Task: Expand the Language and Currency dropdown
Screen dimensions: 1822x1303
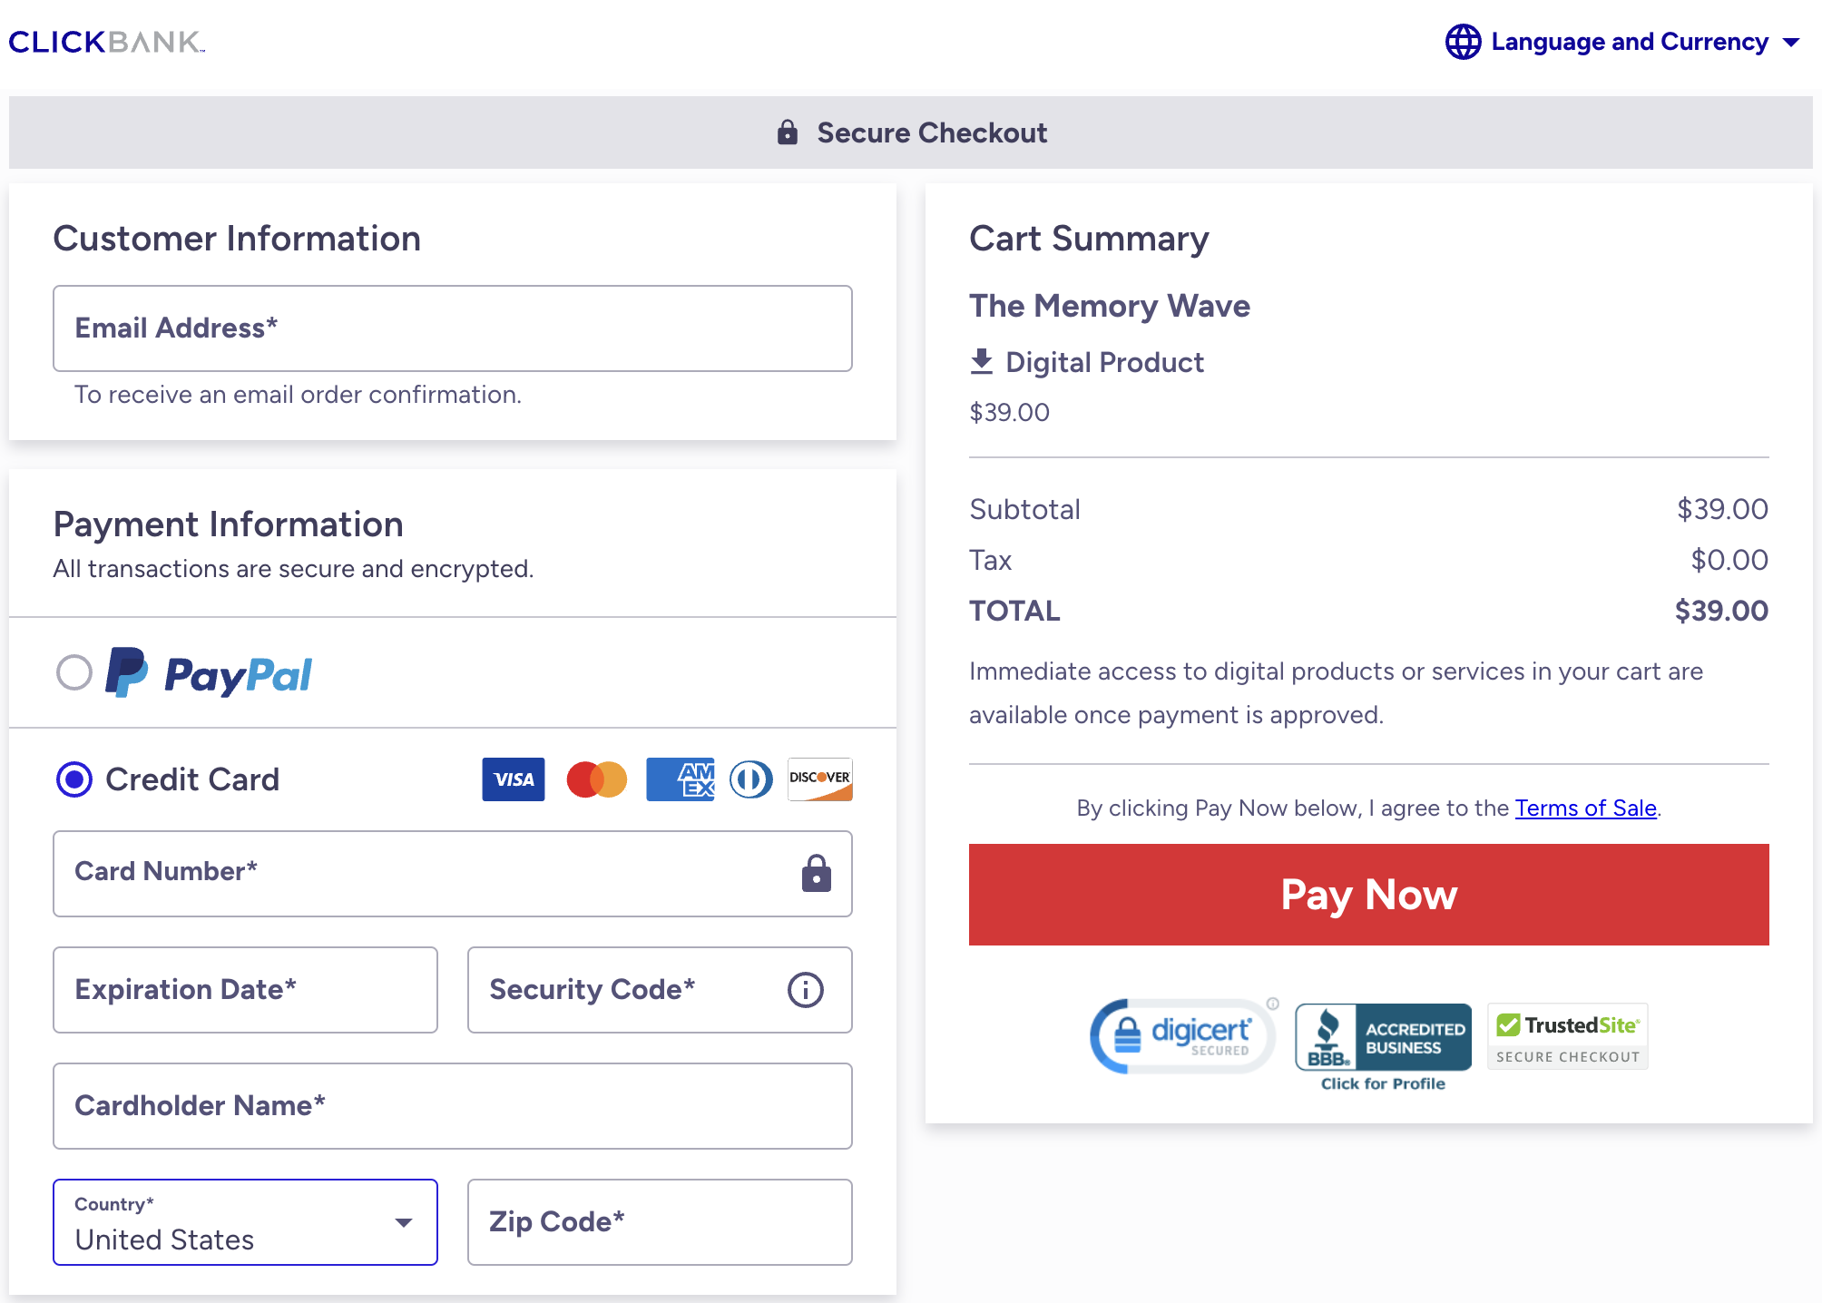Action: 1626,41
